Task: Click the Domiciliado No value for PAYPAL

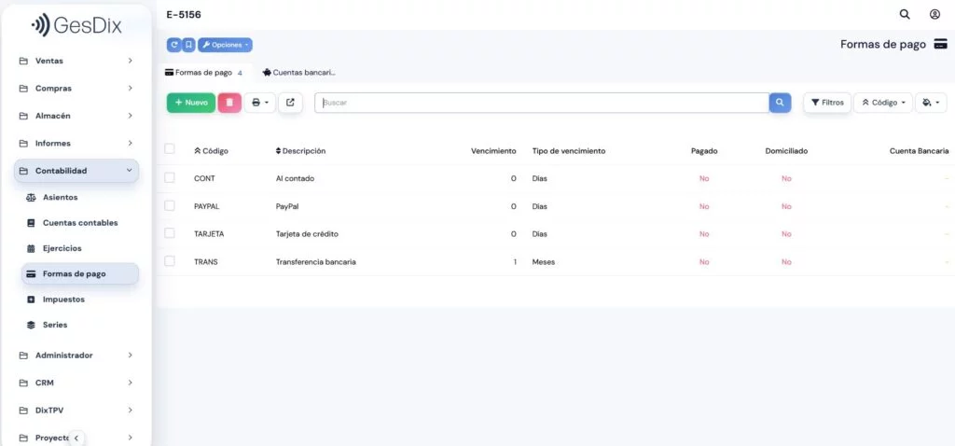Action: coord(786,206)
